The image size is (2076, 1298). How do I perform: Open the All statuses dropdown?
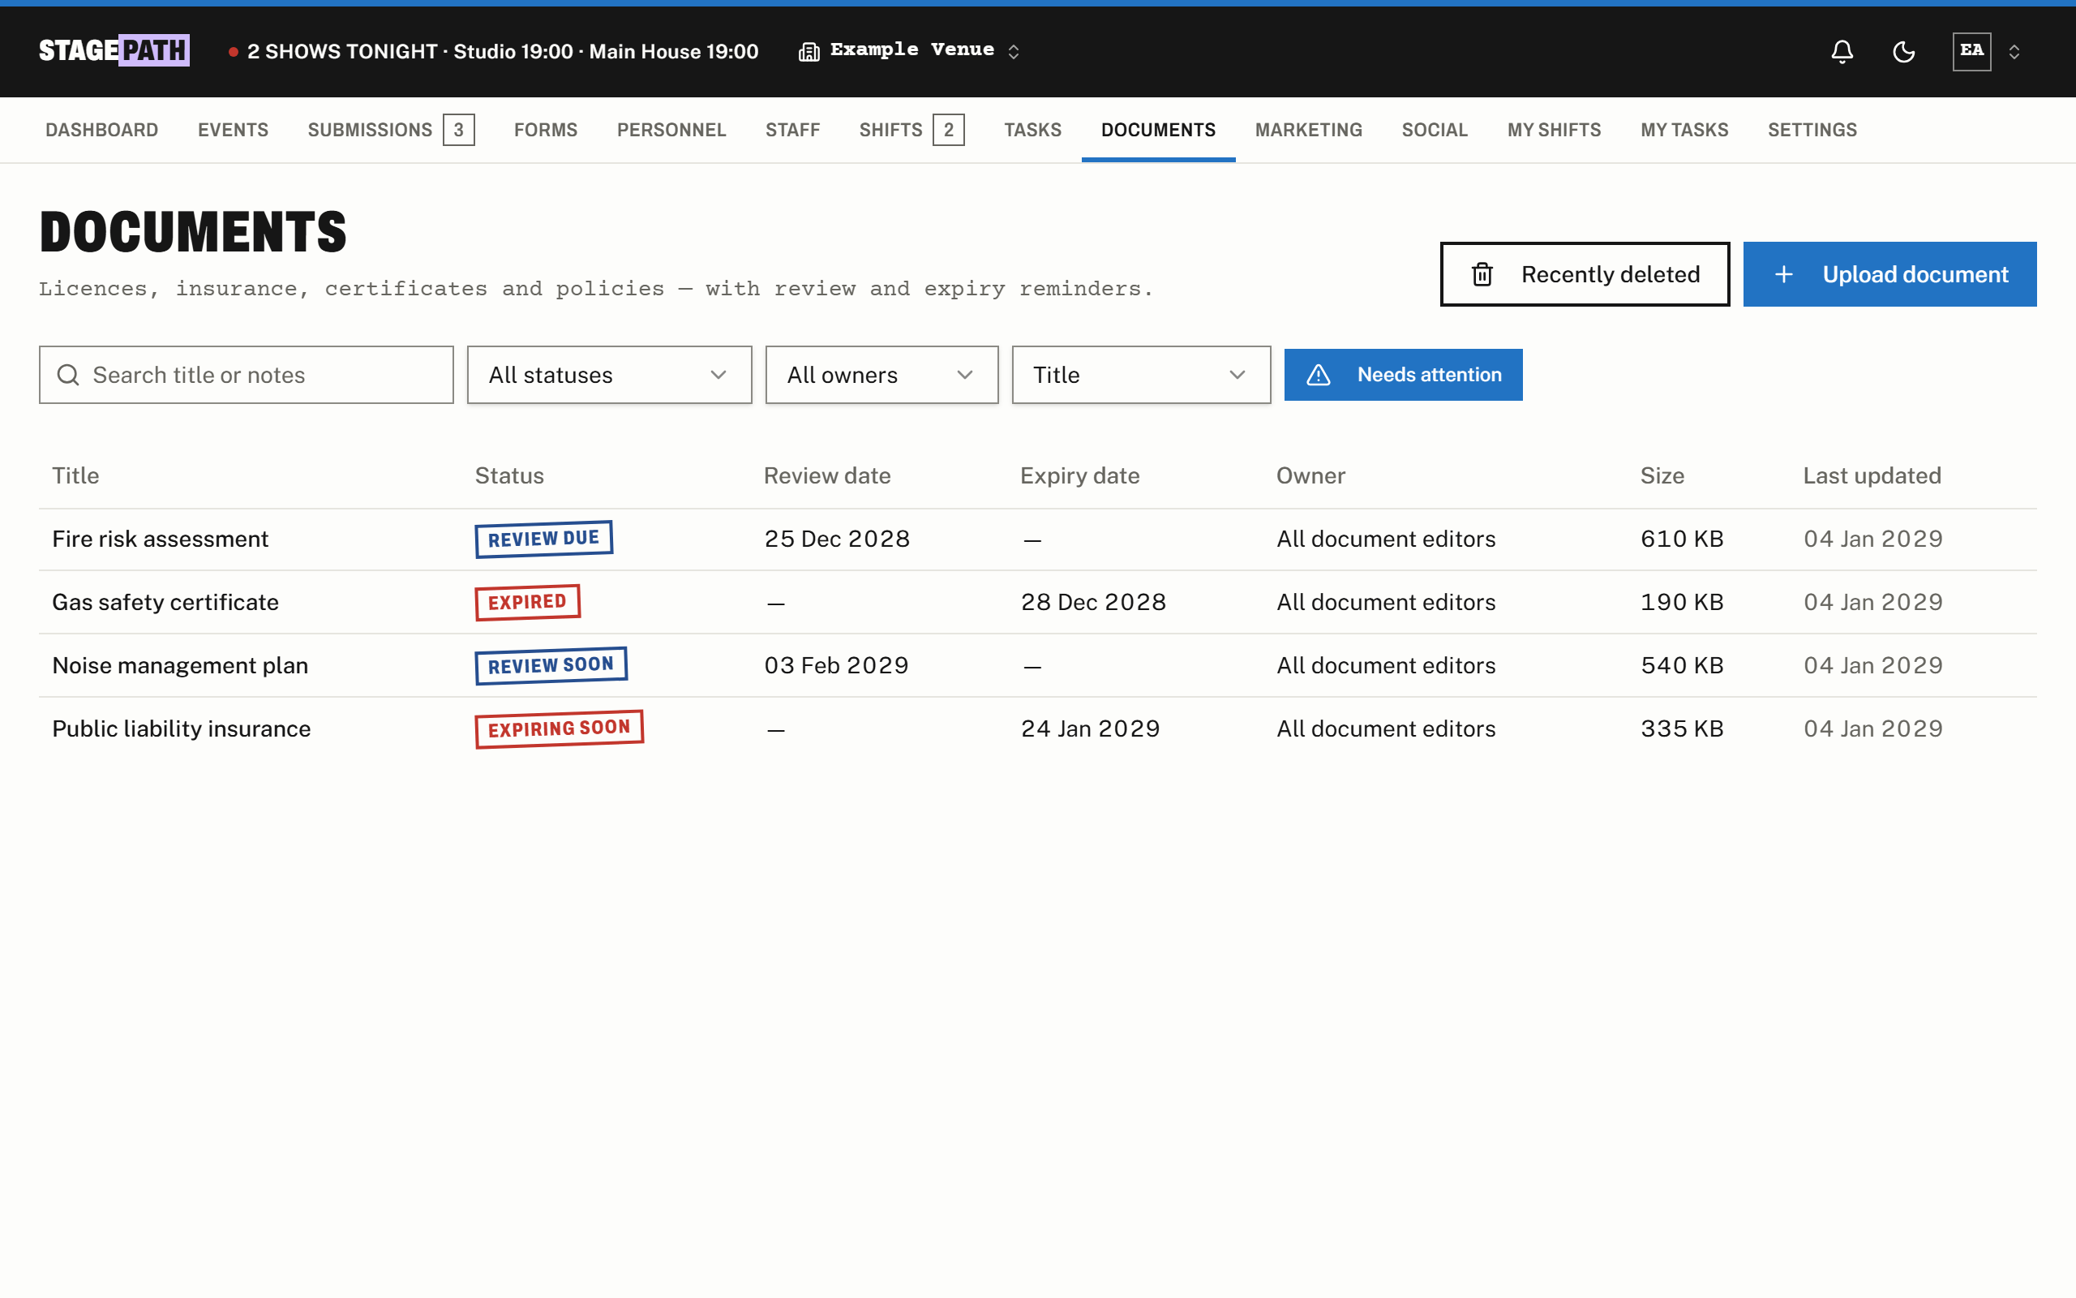tap(609, 375)
